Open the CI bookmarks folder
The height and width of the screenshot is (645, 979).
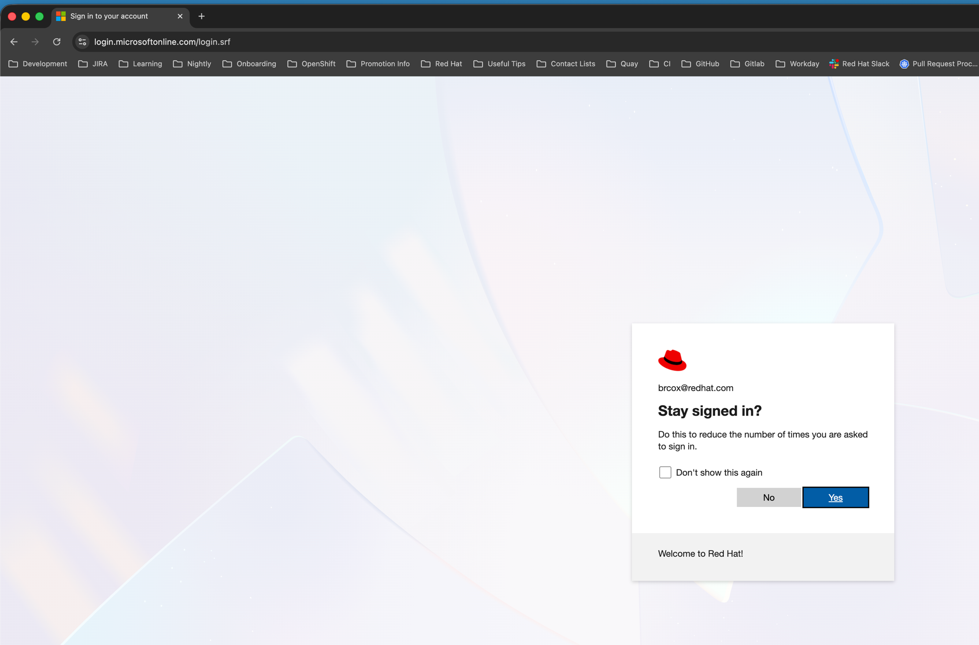(660, 64)
